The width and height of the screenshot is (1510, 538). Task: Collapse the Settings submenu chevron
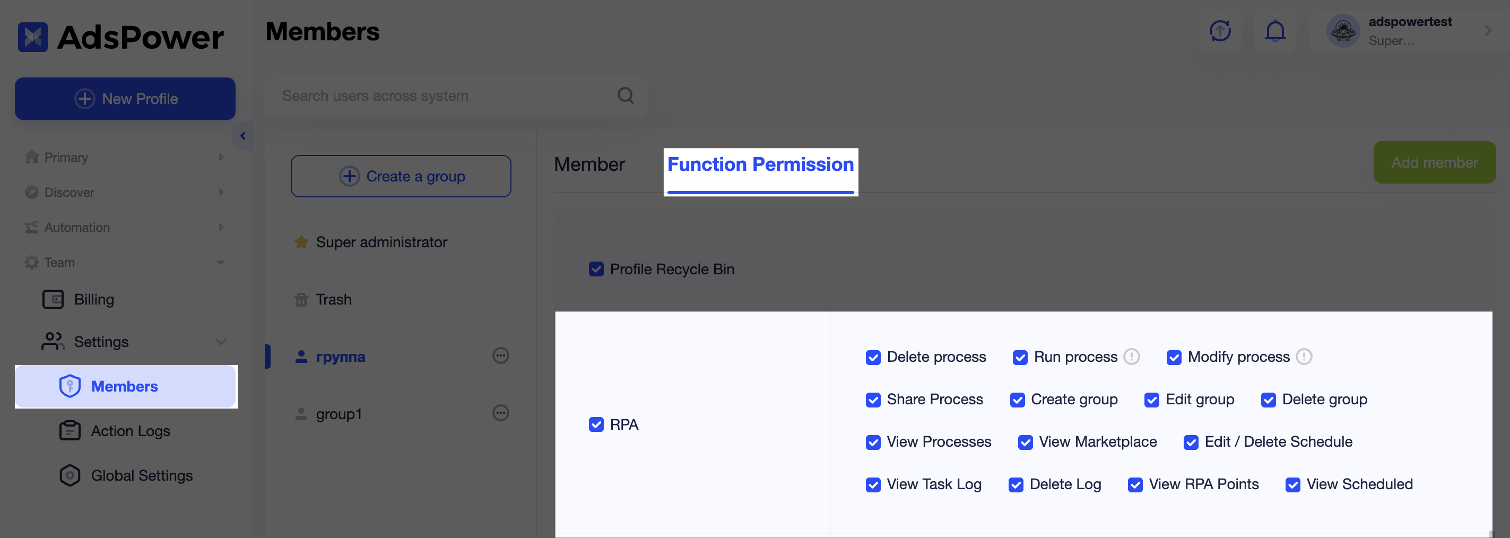click(220, 342)
